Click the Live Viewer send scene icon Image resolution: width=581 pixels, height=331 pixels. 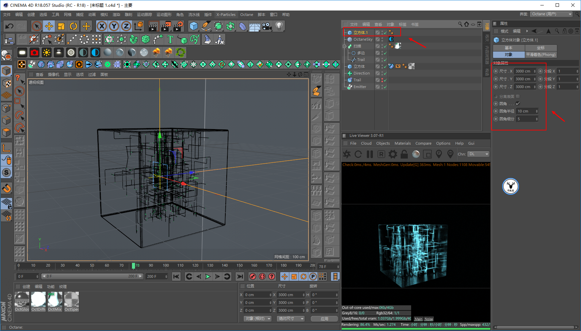pos(347,154)
